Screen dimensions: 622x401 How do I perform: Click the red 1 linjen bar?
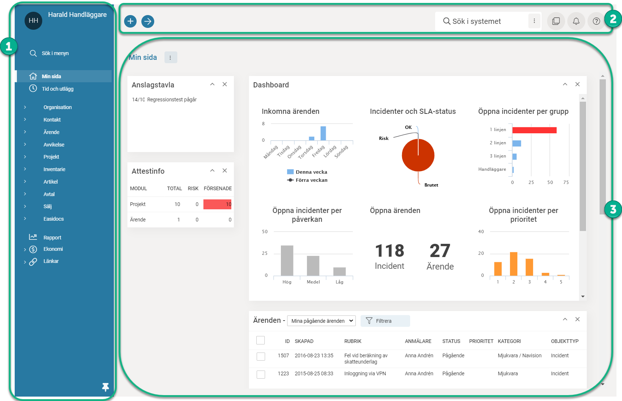(x=534, y=130)
